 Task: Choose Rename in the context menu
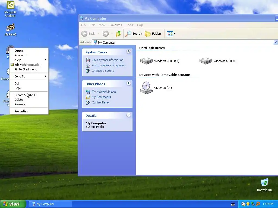point(29,104)
